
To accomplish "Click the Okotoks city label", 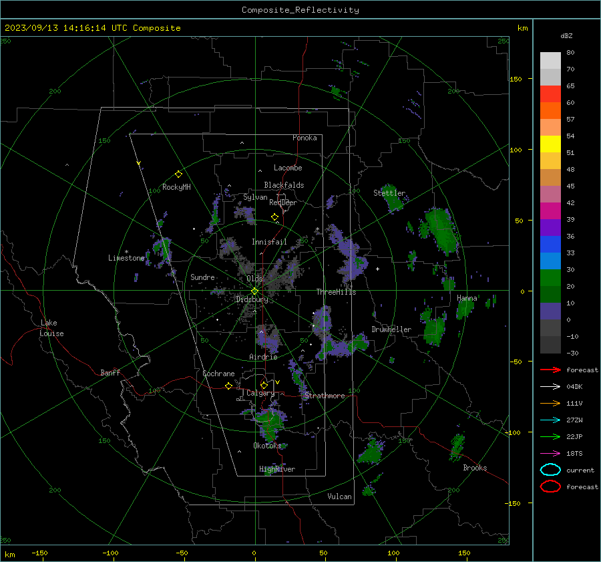I will click(x=267, y=446).
